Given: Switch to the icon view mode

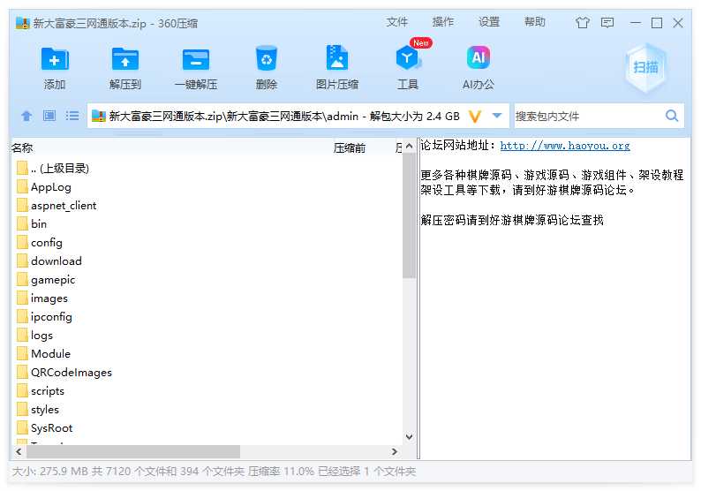Looking at the screenshot, I should coord(49,117).
